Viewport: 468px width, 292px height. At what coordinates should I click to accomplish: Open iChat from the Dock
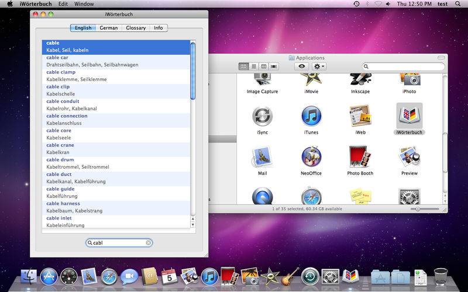129,276
